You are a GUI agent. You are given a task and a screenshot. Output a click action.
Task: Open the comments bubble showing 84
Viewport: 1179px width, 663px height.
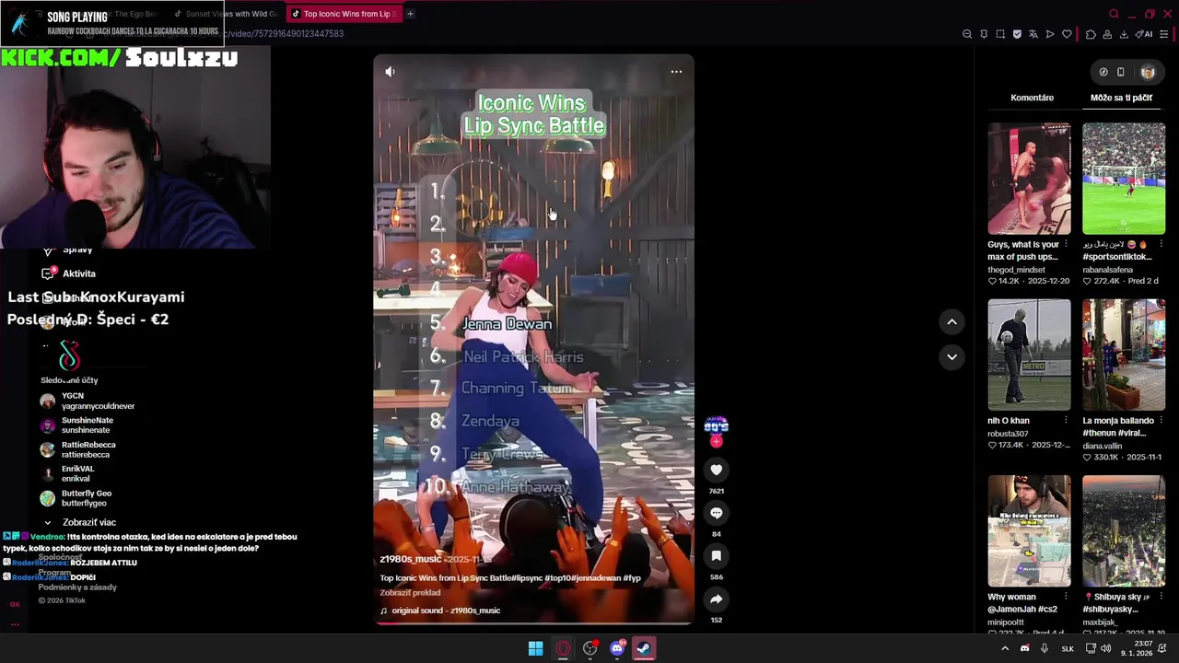click(x=716, y=513)
